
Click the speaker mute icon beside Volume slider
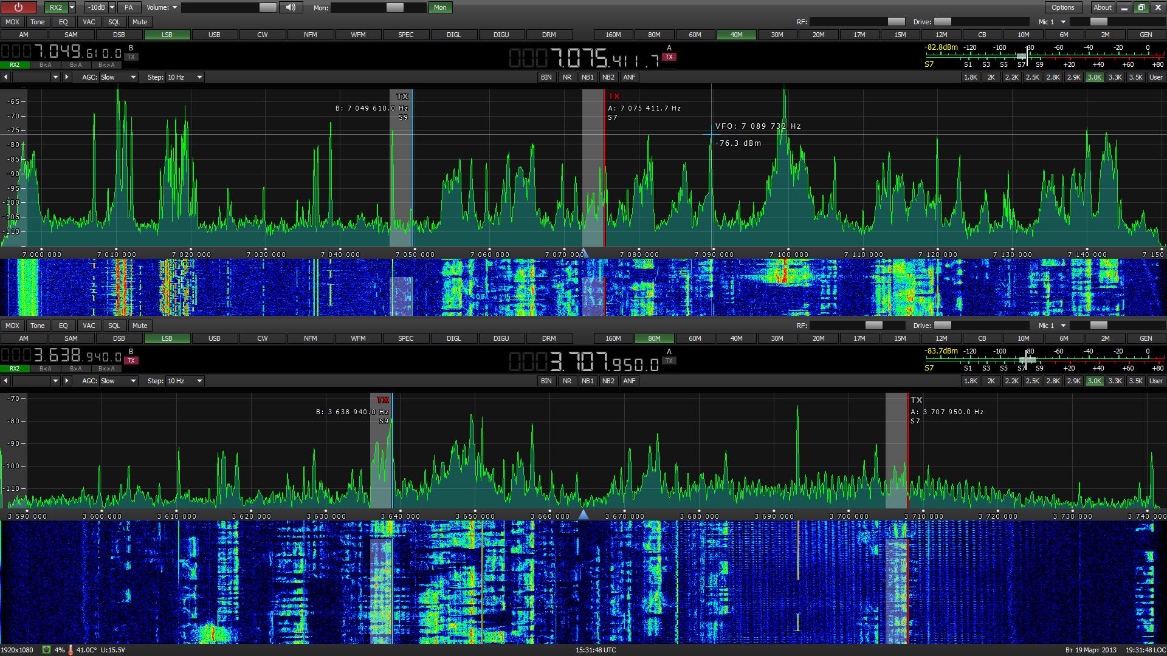coord(291,7)
